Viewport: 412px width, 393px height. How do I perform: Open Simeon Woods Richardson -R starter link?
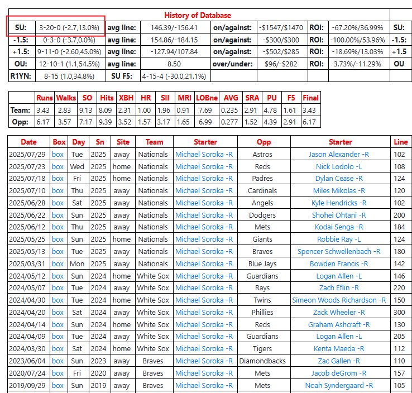[x=339, y=300]
